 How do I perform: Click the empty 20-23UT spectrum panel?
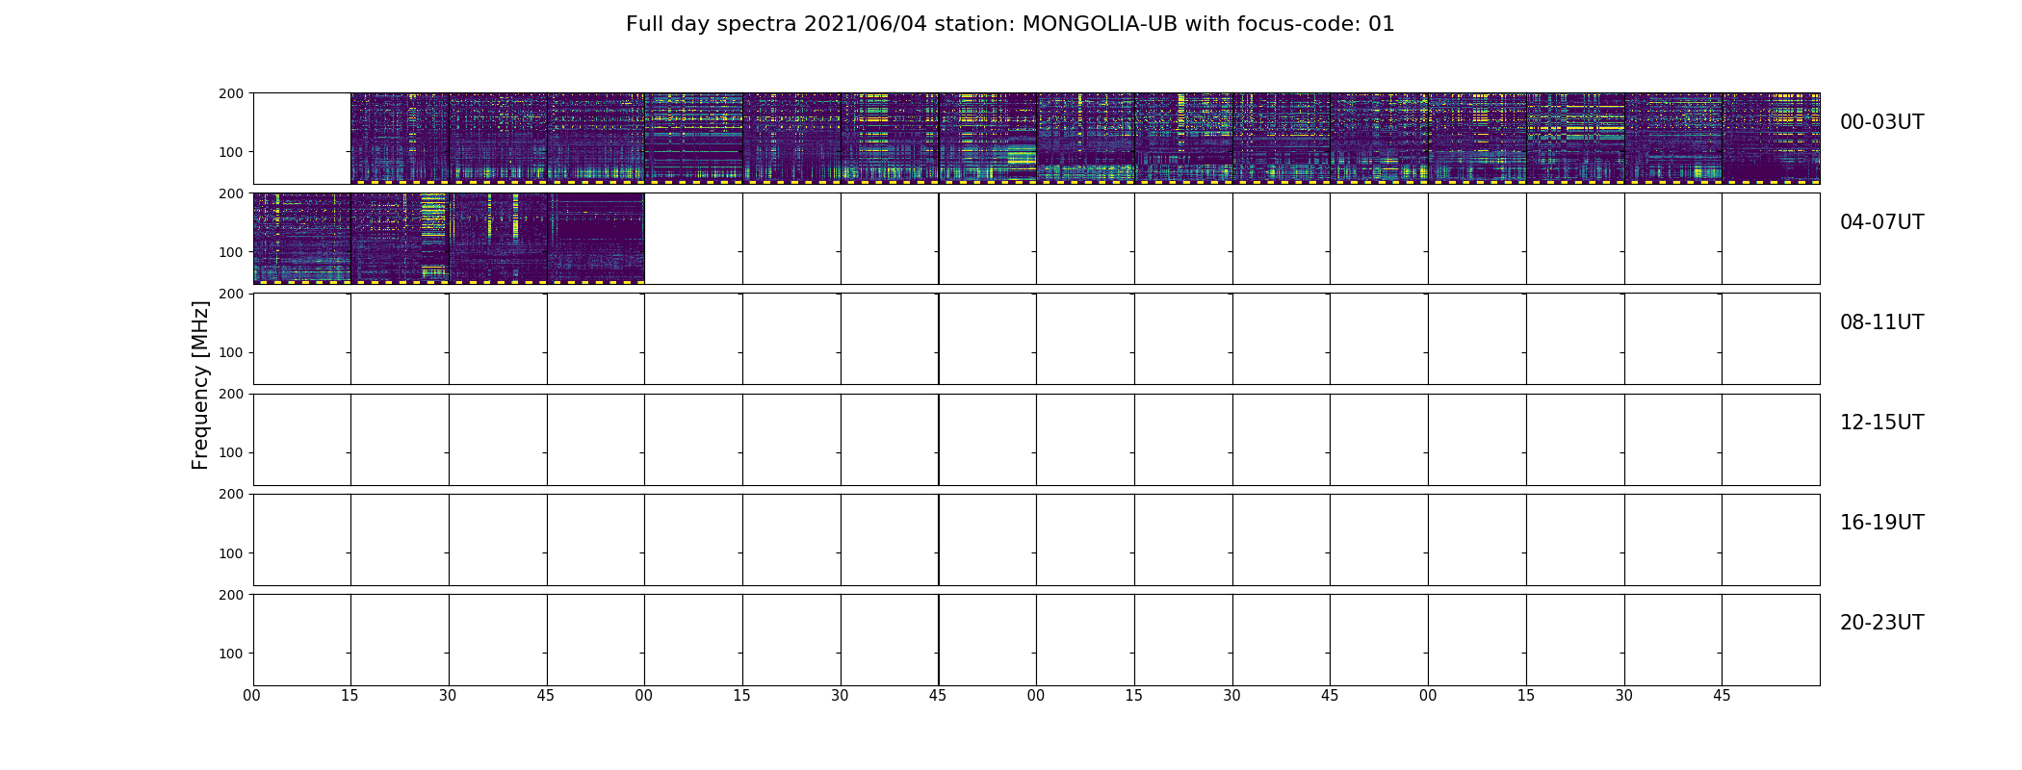click(x=1036, y=640)
